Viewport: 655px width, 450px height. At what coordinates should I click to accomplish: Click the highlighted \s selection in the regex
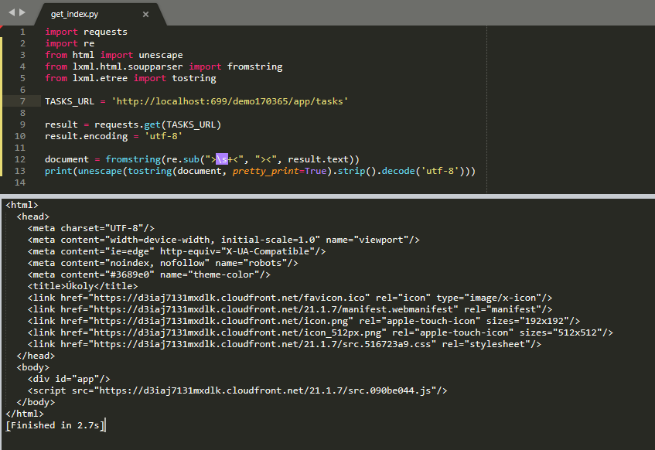pos(222,159)
